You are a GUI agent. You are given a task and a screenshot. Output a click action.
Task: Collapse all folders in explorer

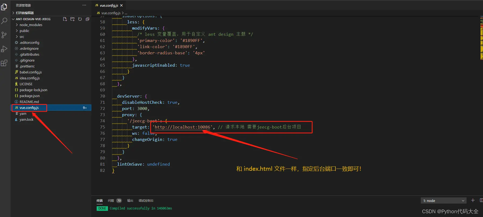point(87,19)
